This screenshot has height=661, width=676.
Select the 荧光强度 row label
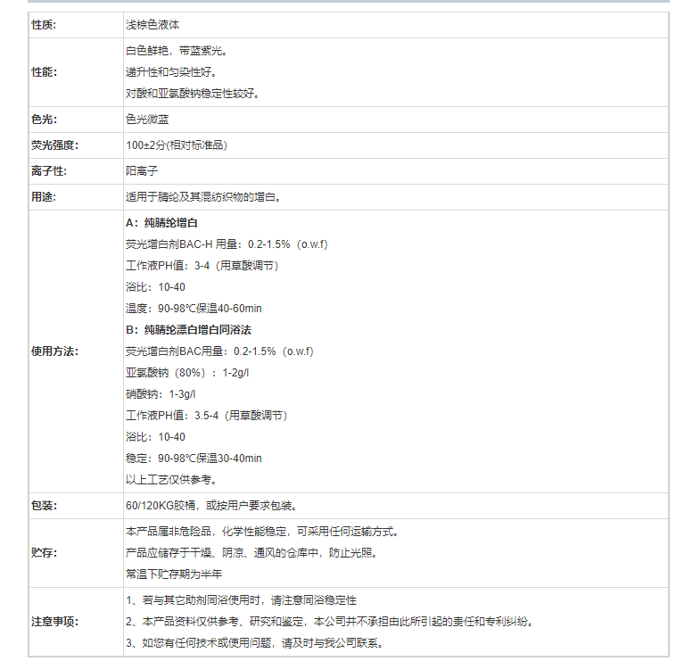[55, 145]
